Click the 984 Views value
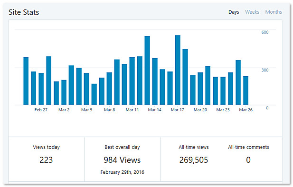Screen dimensions: 293x187 [x=122, y=160]
